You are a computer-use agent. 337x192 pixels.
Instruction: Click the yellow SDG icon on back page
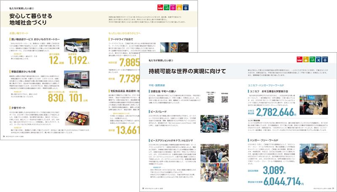tap(179, 7)
